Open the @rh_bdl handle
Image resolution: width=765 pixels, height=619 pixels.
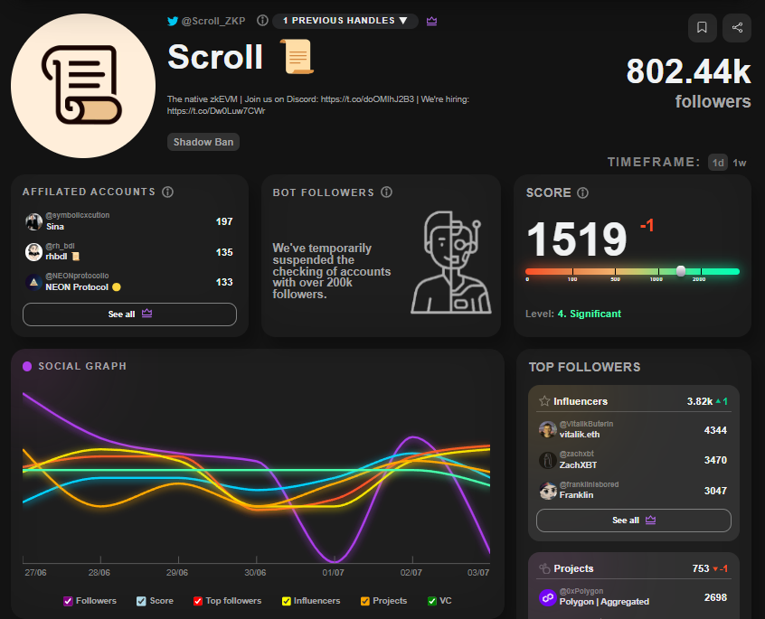pyautogui.click(x=60, y=246)
